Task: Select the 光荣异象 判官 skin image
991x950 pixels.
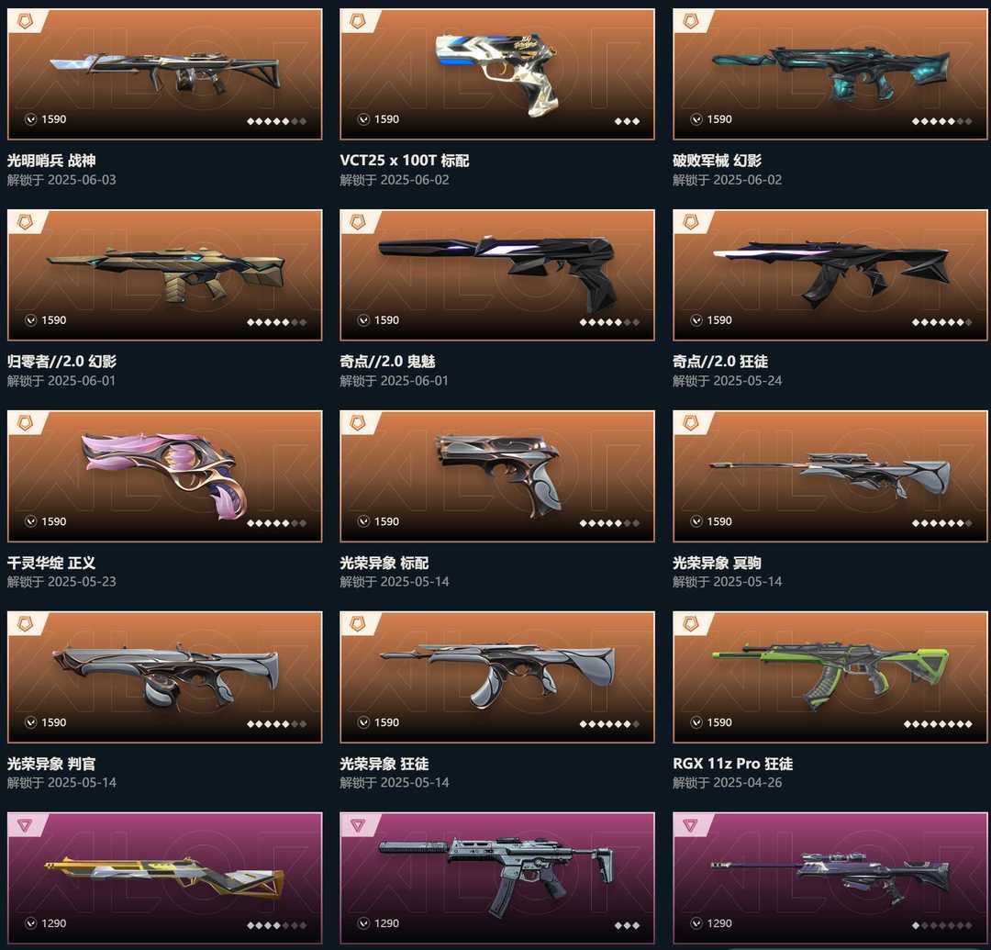Action: (165, 677)
